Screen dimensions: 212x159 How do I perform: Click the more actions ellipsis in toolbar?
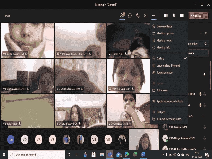154,16
